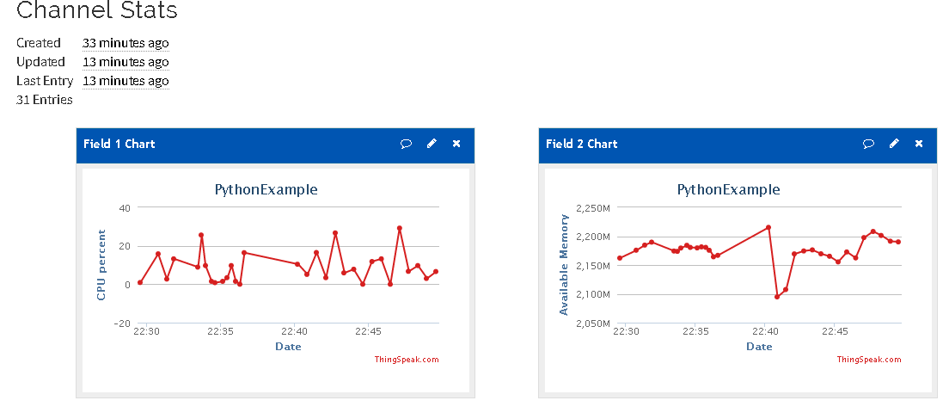The image size is (949, 419).
Task: Open comment icon on Field 1 Chart
Action: (x=406, y=144)
